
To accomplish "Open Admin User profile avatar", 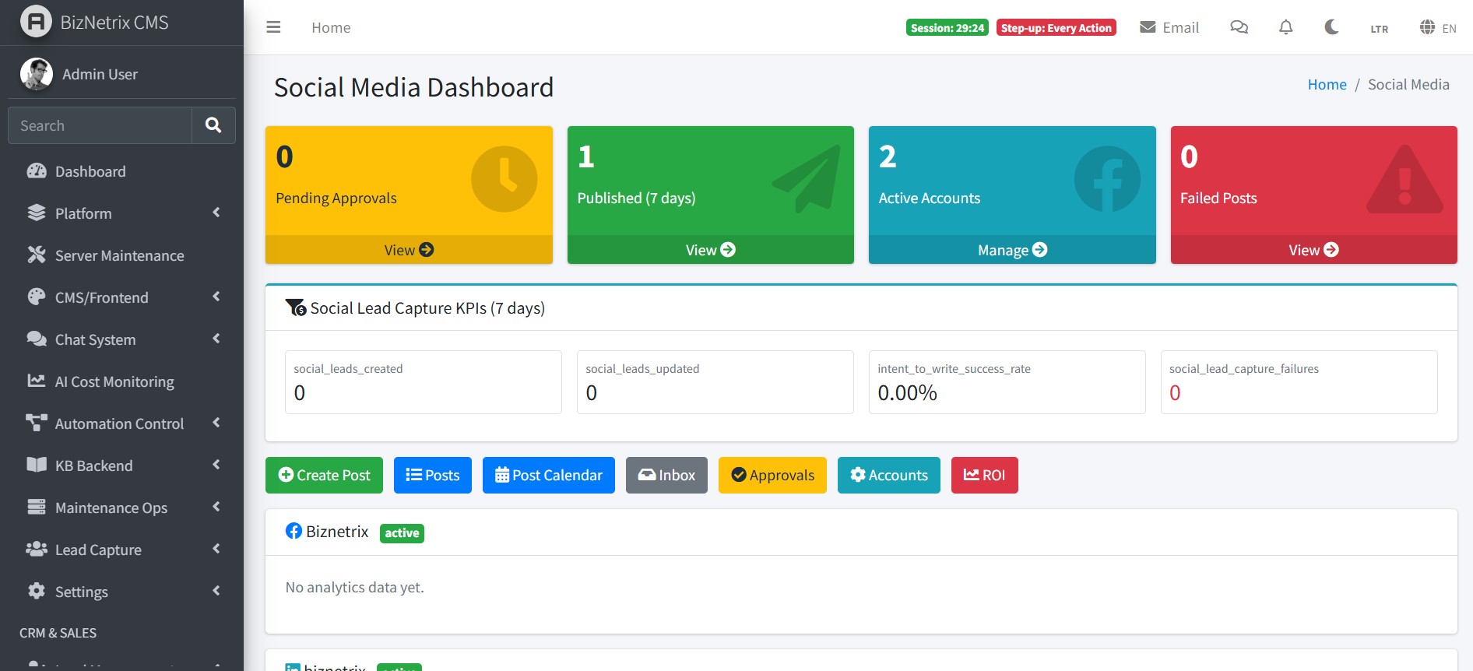I will coord(36,74).
